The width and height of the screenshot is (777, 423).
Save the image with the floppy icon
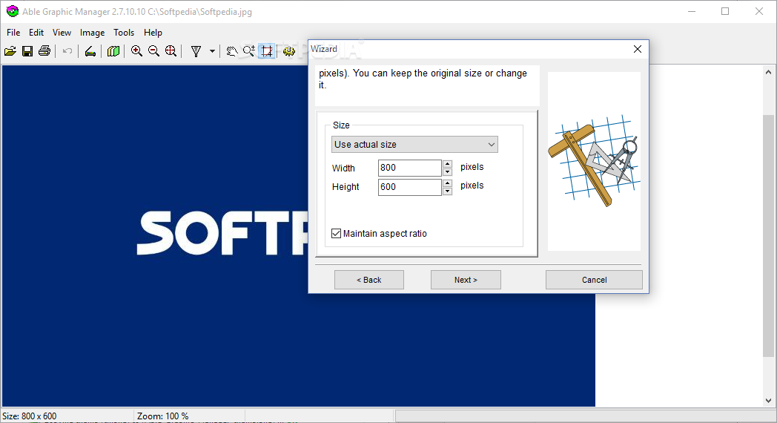click(27, 51)
